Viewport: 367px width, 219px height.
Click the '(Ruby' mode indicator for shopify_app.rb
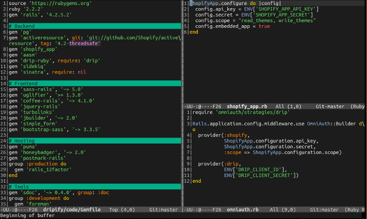pos(357,106)
